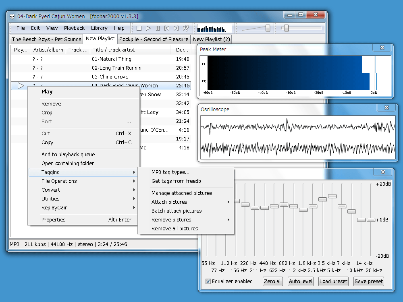403x302 pixels.
Task: Select the 02-Long Train Runnin' track
Action: tap(101, 68)
